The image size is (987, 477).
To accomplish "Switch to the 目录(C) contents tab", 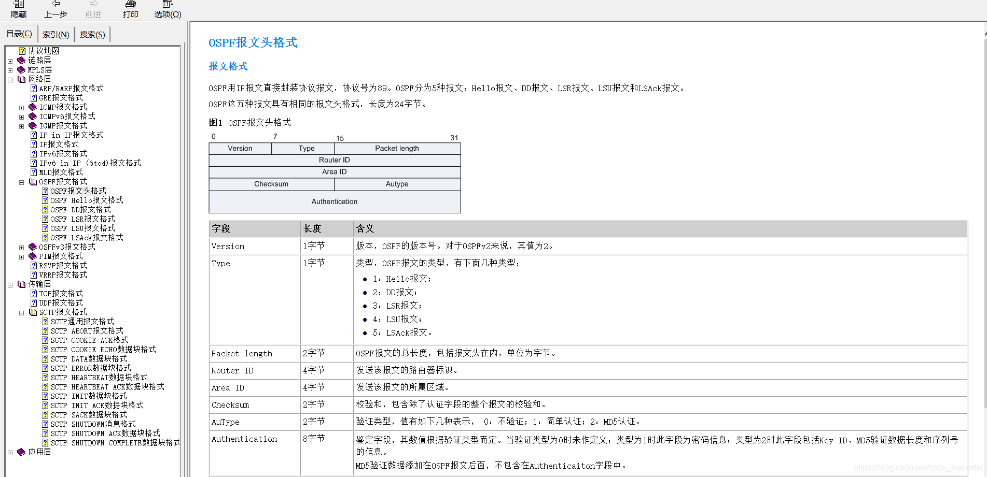I will tap(19, 34).
